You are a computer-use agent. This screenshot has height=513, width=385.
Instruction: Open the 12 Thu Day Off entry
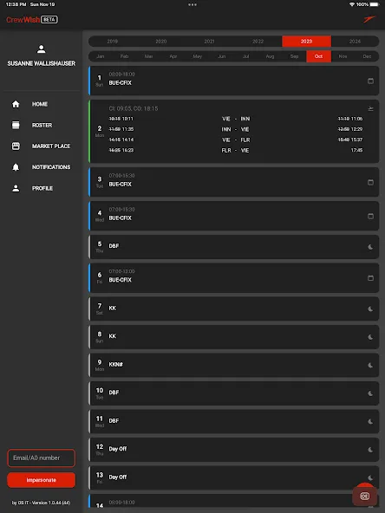[234, 450]
